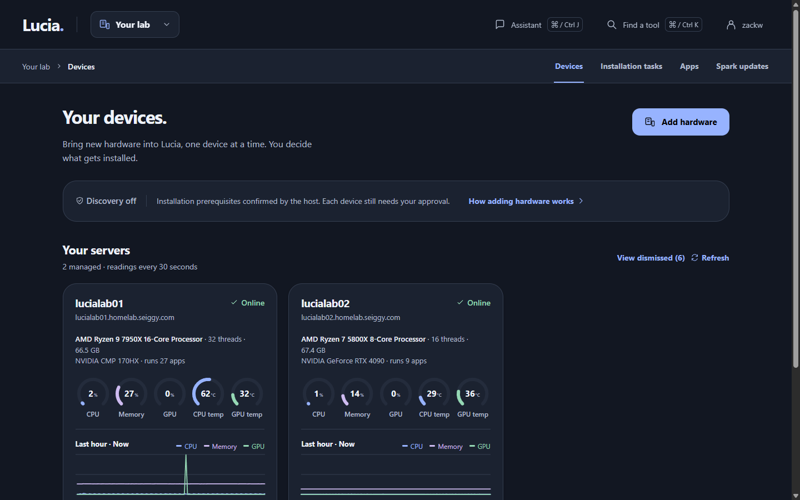The height and width of the screenshot is (500, 800).
Task: Click the breadcrumb chevron separator
Action: [59, 67]
